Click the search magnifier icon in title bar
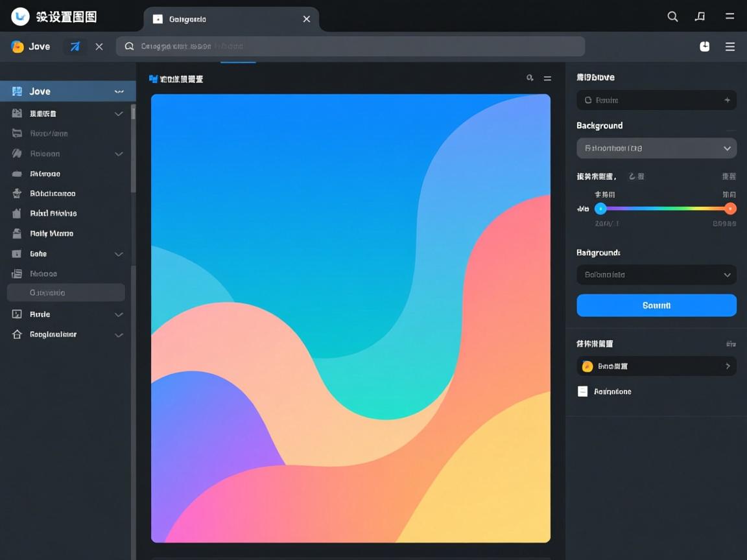Image resolution: width=747 pixels, height=560 pixels. (672, 17)
